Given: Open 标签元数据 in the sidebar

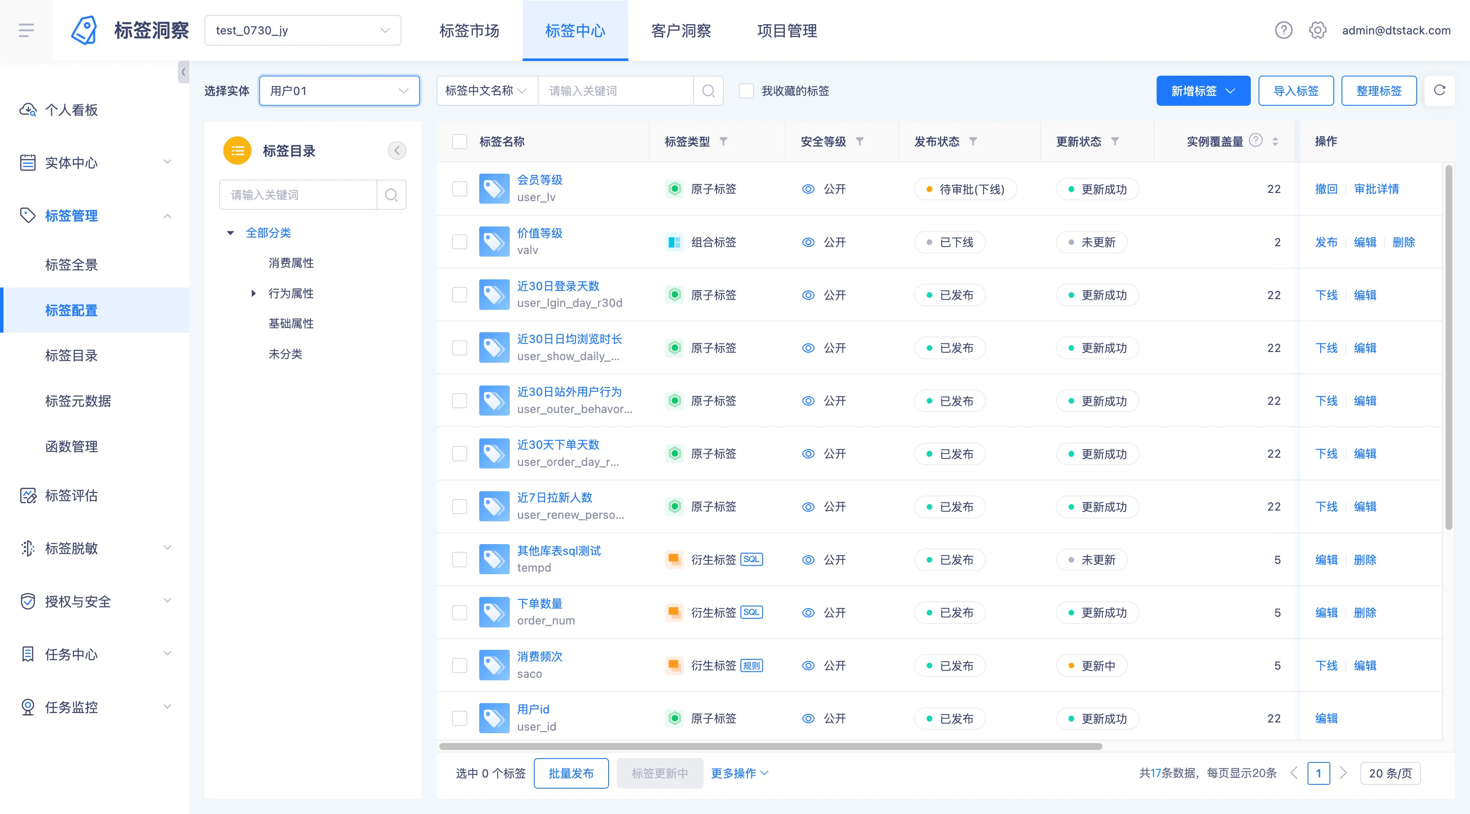Looking at the screenshot, I should point(78,401).
